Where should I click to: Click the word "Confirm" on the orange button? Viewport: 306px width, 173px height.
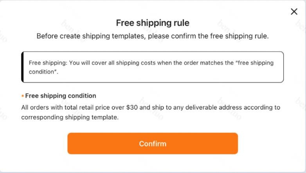point(153,144)
